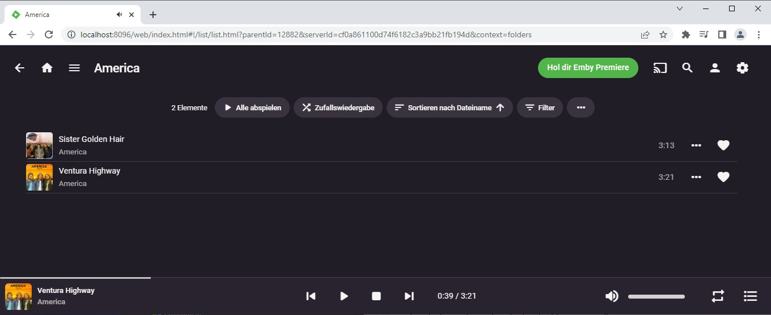Stop playback
Viewport: 771px width, 315px height.
(376, 296)
